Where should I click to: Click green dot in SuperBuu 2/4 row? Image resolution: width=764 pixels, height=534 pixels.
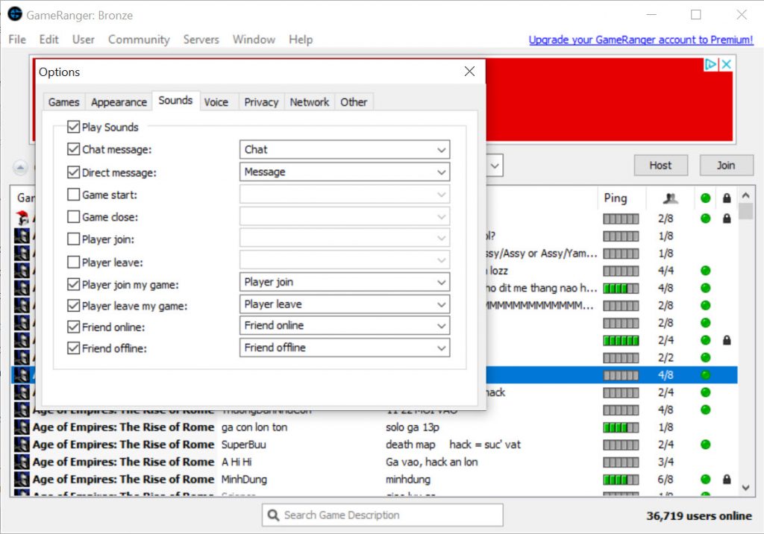point(705,445)
